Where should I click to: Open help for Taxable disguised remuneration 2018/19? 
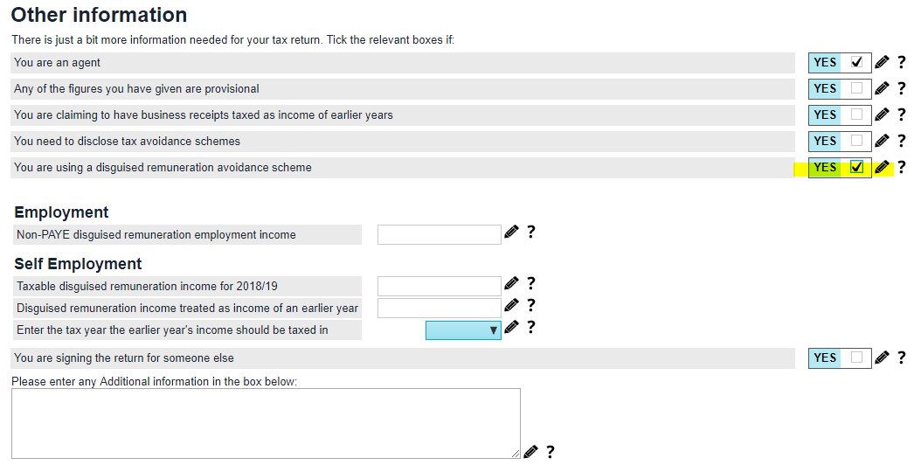point(530,284)
